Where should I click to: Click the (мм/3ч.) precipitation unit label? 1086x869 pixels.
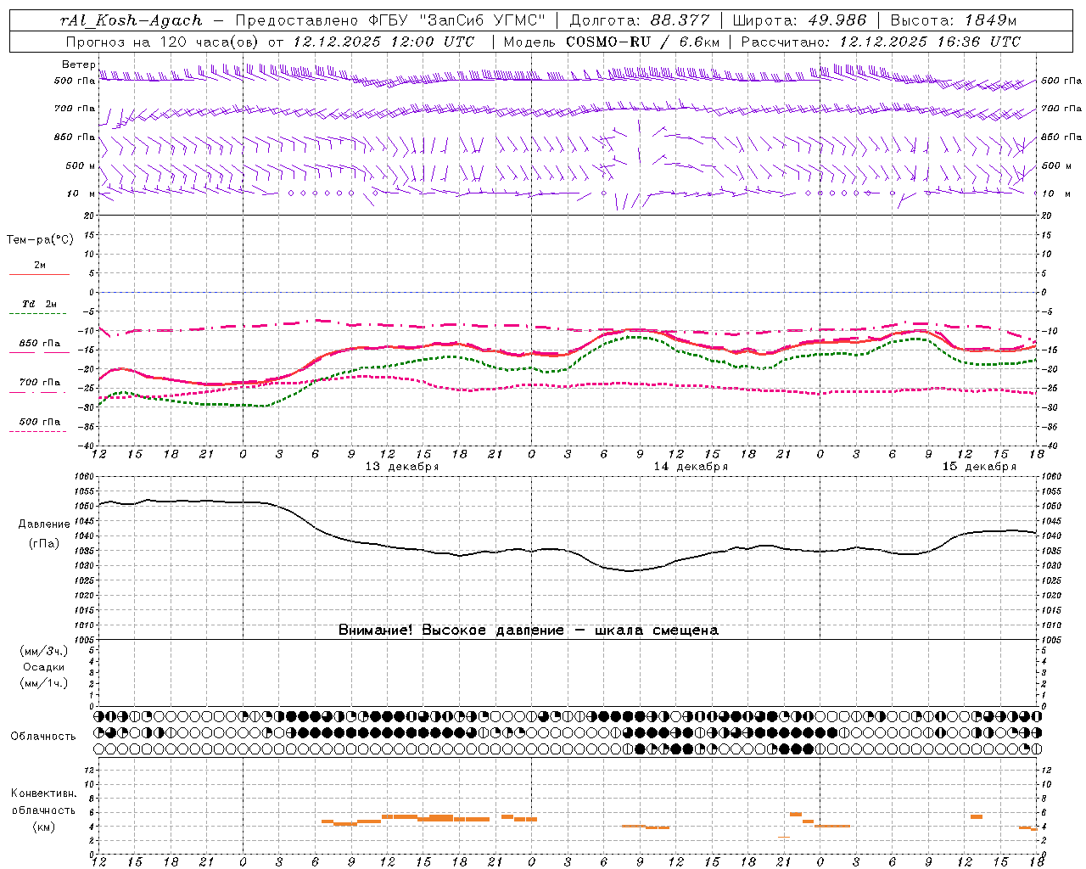click(44, 652)
